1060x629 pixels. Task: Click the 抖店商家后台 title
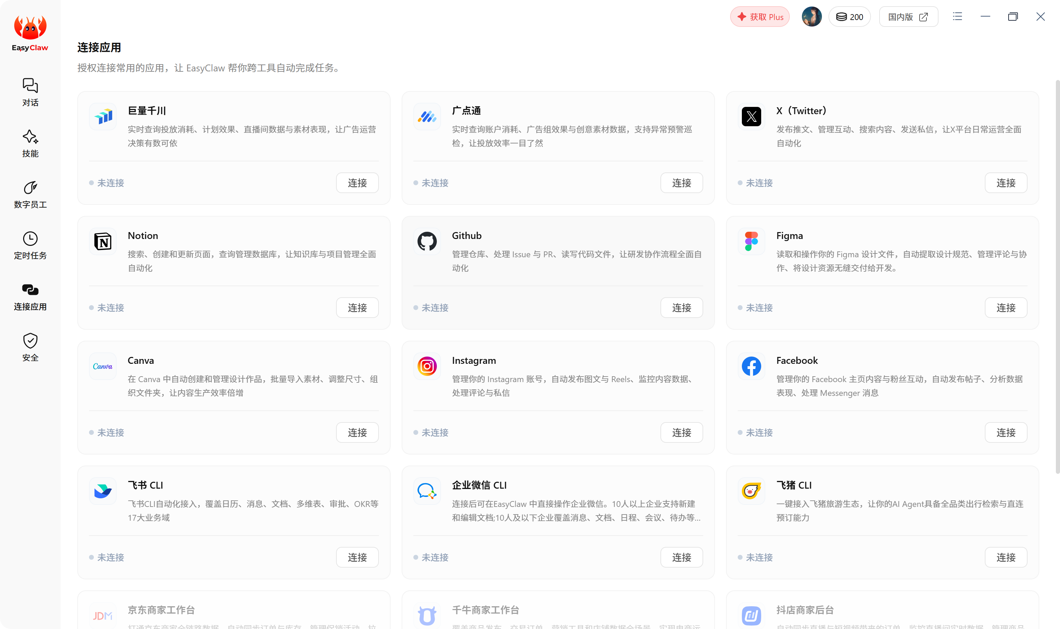(805, 610)
